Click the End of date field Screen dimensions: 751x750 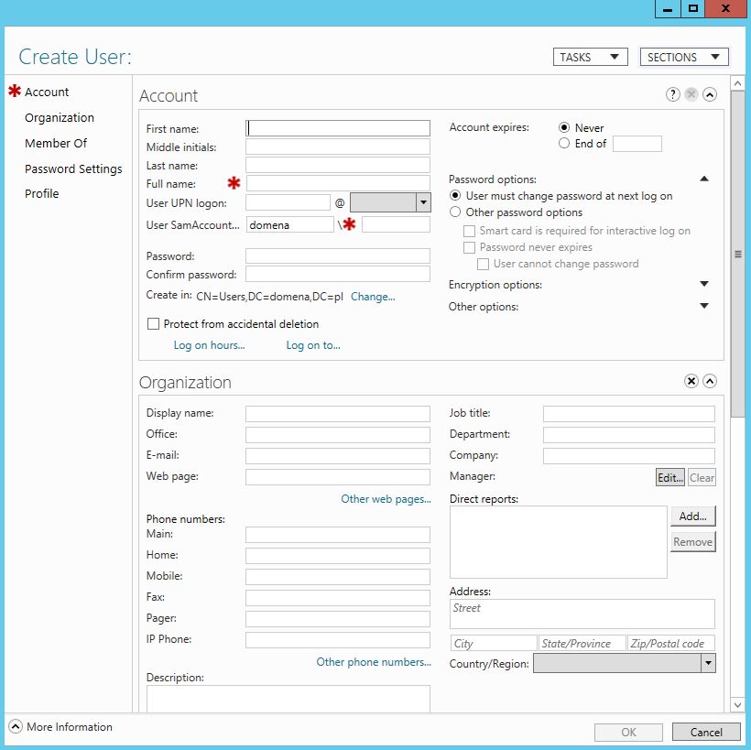coord(637,144)
